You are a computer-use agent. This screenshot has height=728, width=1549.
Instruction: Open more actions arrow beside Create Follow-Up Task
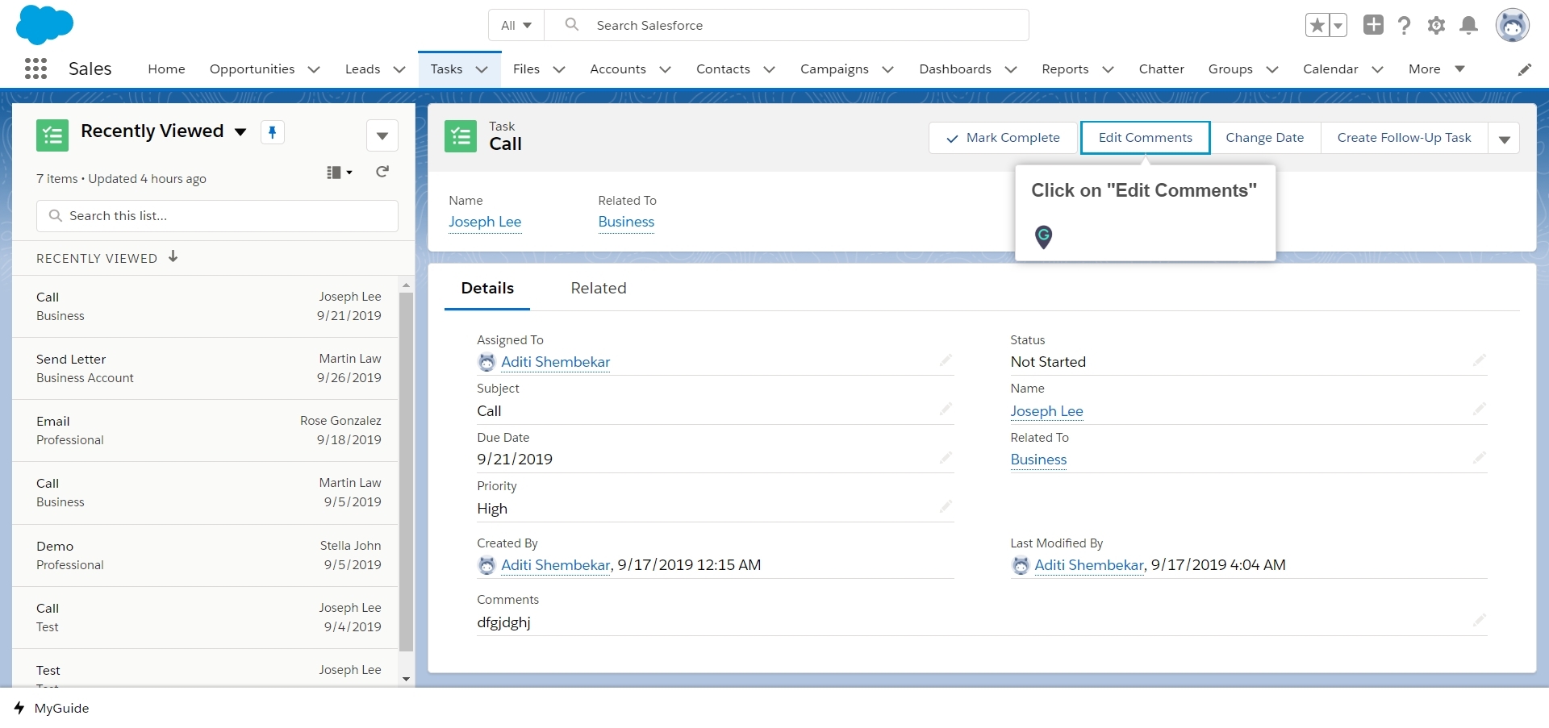click(x=1504, y=137)
